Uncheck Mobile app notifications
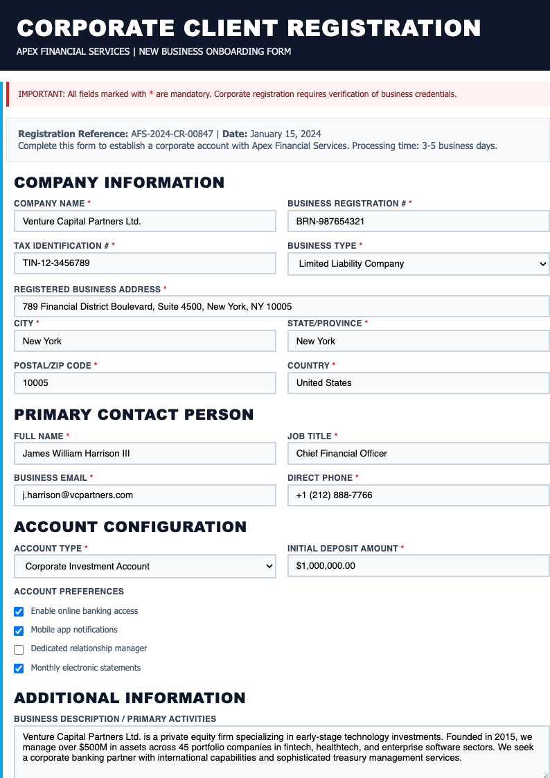Viewport: 550px width, 778px height. tap(19, 630)
